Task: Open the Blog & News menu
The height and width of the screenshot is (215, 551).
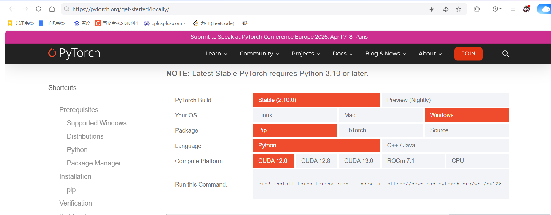Action: click(x=385, y=54)
